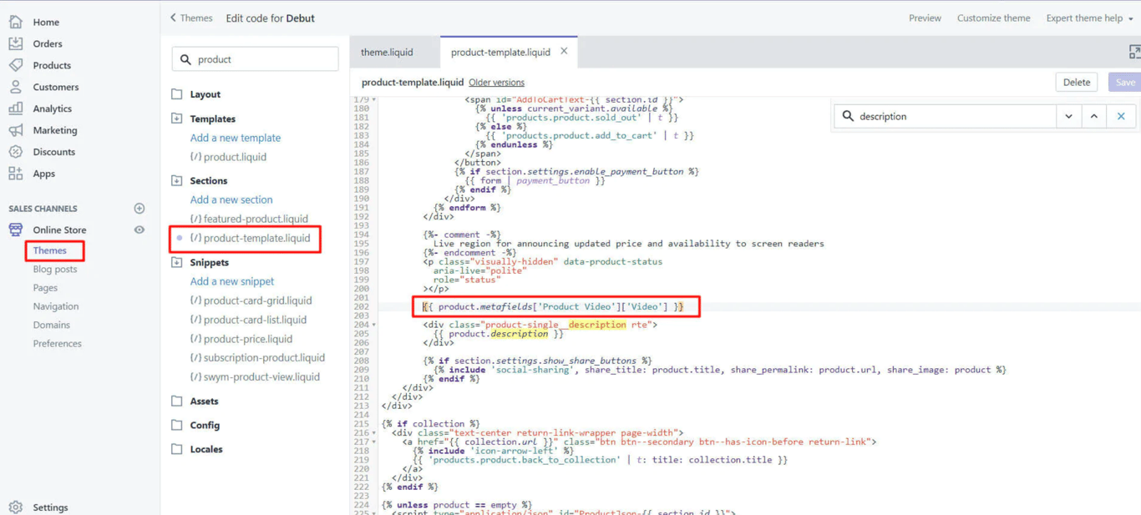Click the Delete button
Image resolution: width=1141 pixels, height=515 pixels.
tap(1076, 82)
